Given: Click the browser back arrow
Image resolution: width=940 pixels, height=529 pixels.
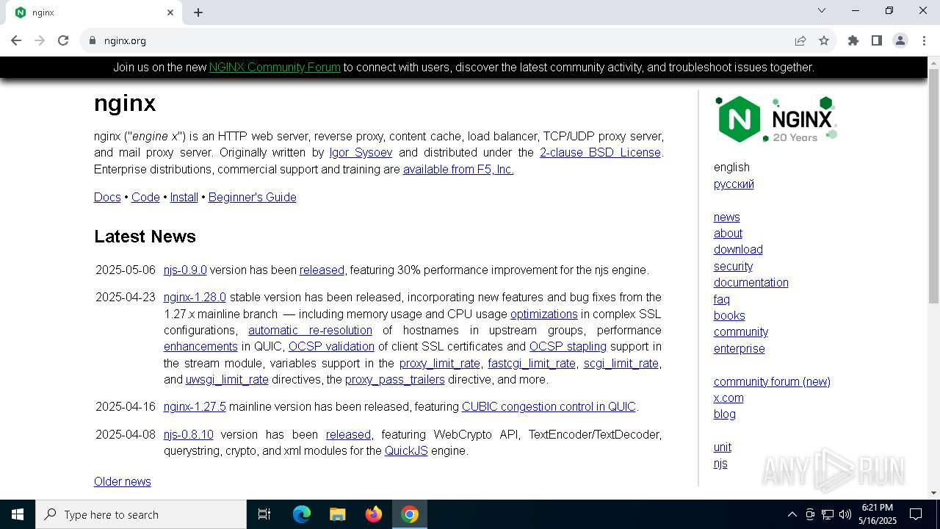Looking at the screenshot, I should pos(16,40).
